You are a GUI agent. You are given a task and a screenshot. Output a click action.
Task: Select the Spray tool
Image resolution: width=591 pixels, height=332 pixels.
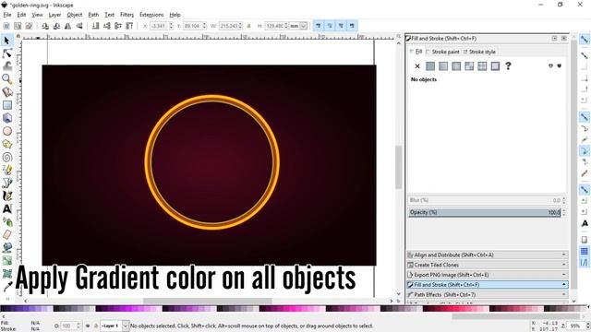click(6, 221)
